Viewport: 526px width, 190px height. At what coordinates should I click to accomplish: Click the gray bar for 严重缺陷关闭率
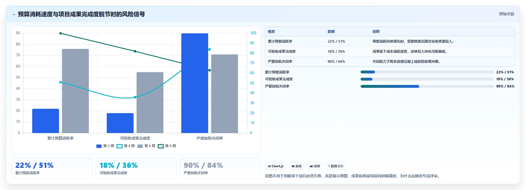point(225,94)
